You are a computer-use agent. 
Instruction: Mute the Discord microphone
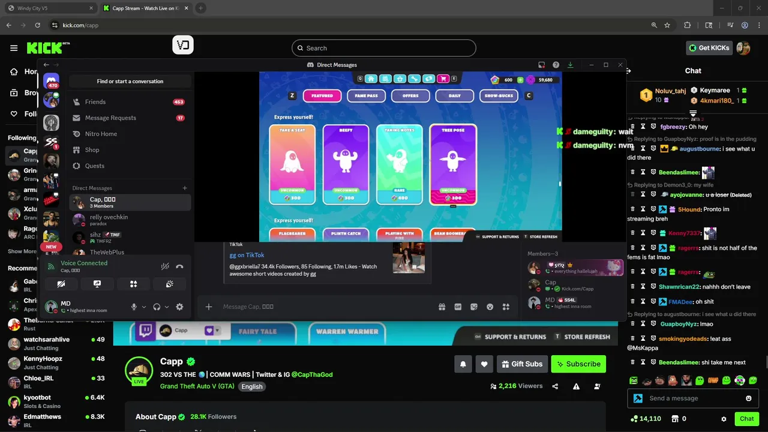[x=134, y=307]
